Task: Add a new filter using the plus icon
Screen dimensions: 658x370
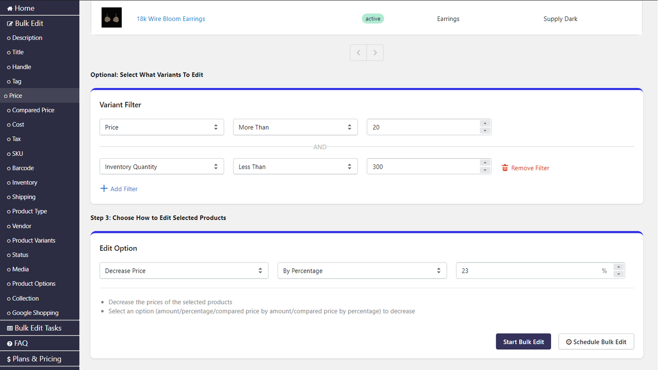Action: 104,189
